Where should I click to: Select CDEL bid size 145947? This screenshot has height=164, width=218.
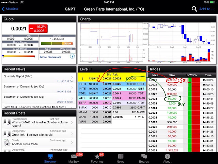93,93
